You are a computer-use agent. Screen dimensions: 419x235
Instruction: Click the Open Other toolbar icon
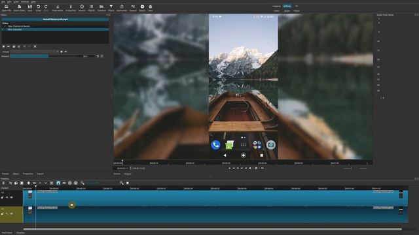tap(19, 8)
